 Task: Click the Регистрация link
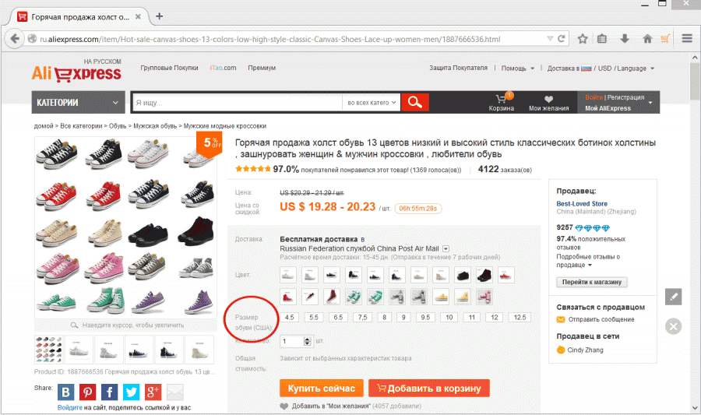[625, 97]
